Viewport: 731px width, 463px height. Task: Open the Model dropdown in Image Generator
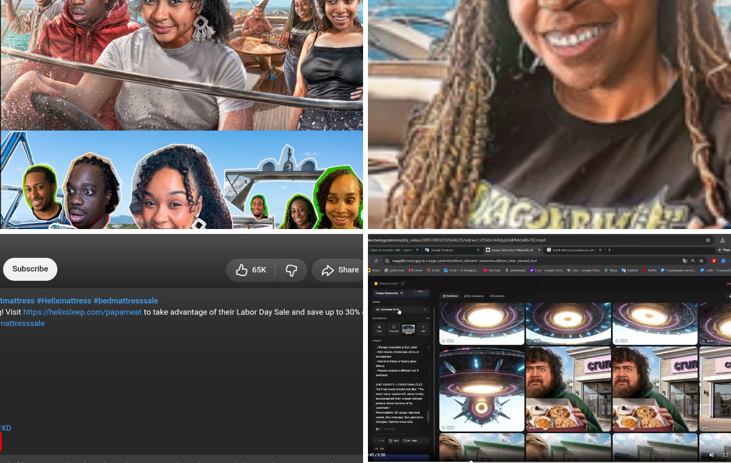[x=401, y=309]
